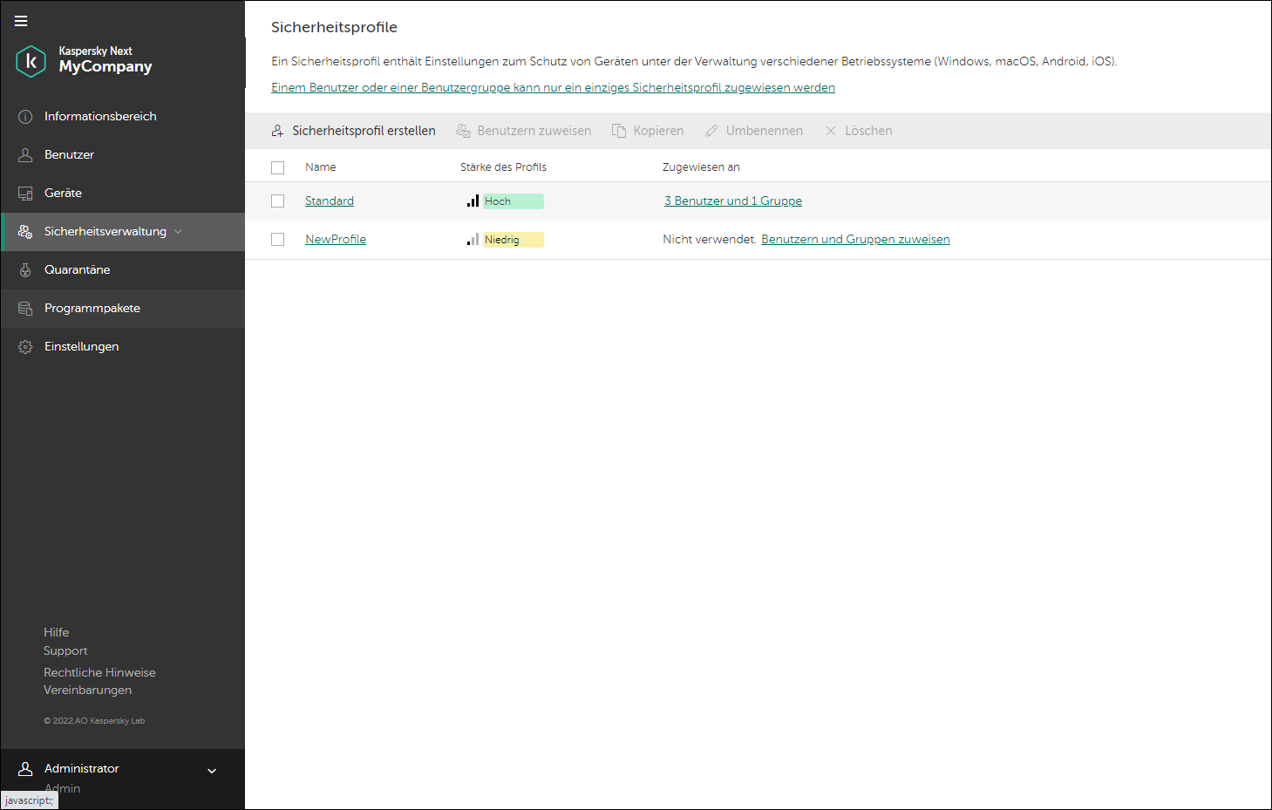Click the Geräte devices icon
This screenshot has height=810, width=1272.
pos(25,194)
